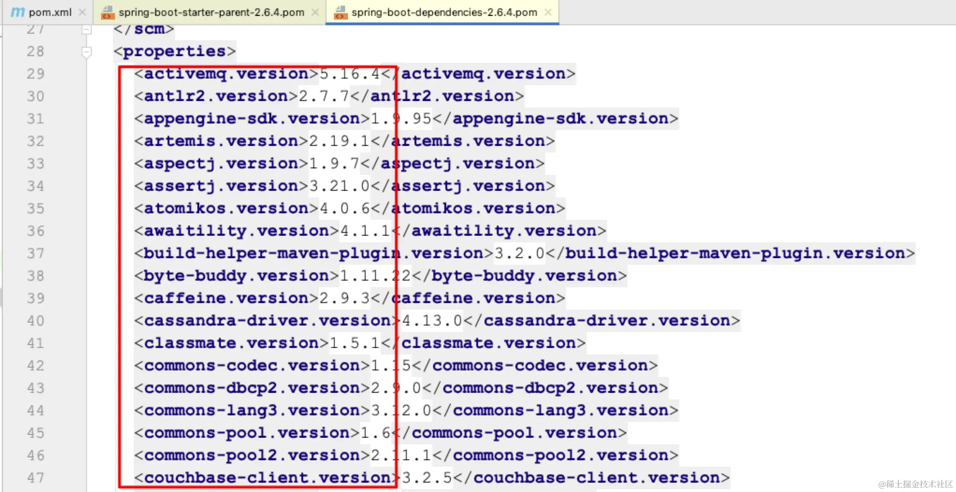
Task: Click the commons-dbcp2.version opening tag
Action: pyautogui.click(x=252, y=388)
